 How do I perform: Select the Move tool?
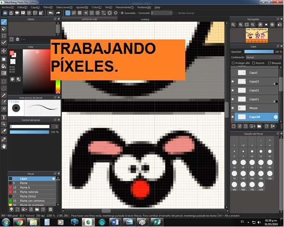click(x=4, y=51)
